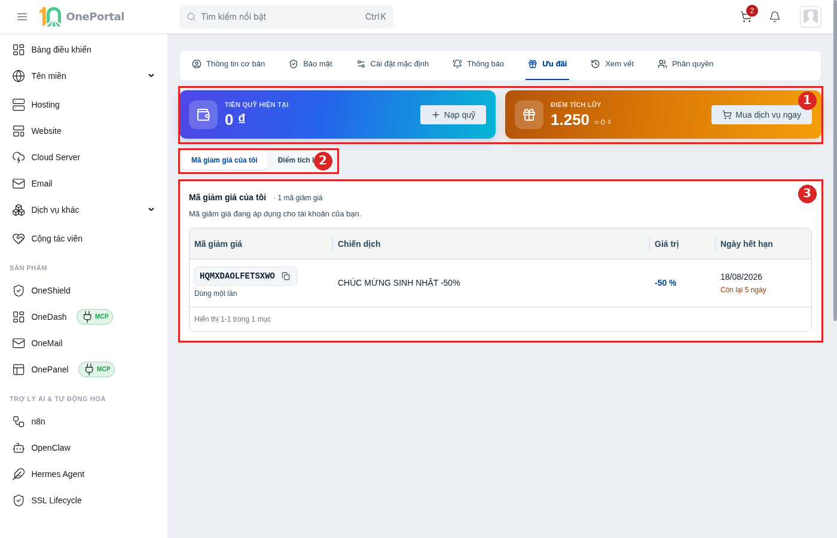Click the OnePortal logo

click(x=82, y=17)
